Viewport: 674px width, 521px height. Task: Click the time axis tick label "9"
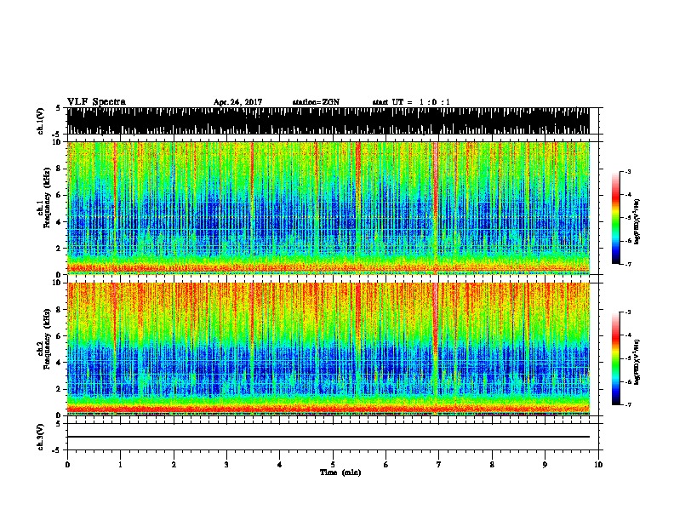(545, 465)
